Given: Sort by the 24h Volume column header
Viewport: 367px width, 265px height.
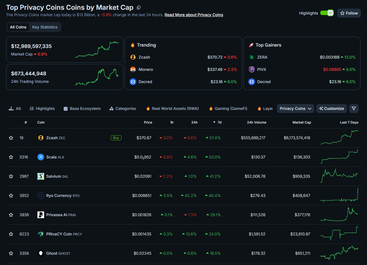Looking at the screenshot, I should 256,122.
